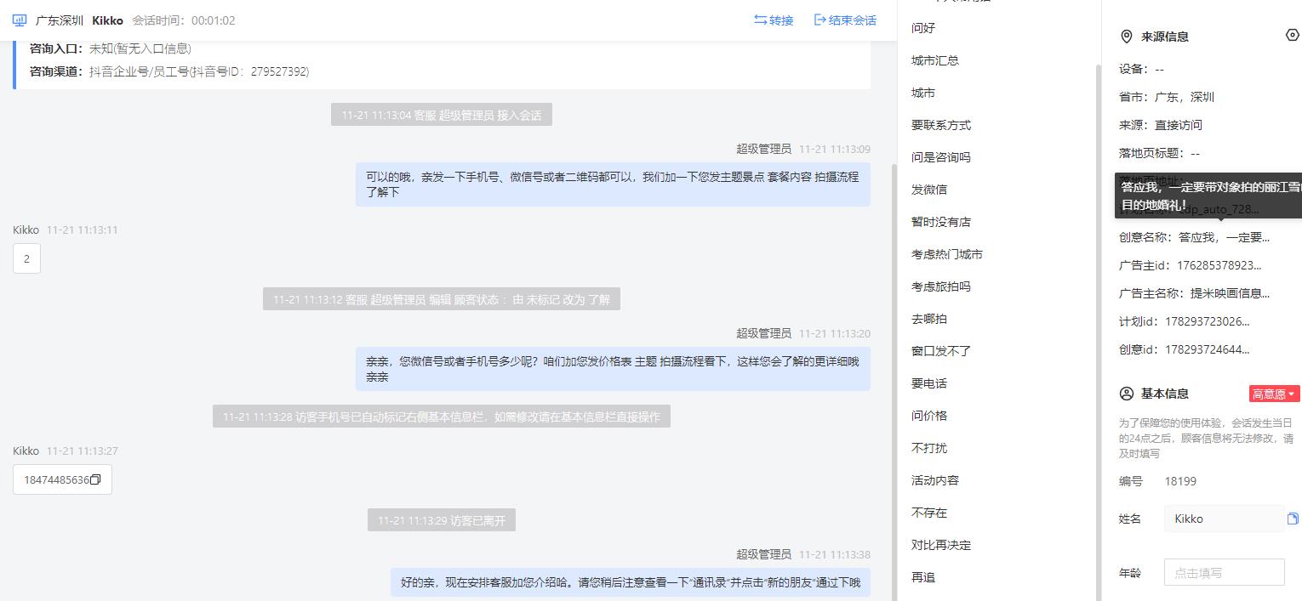Screen dimensions: 1302x601
Task: Click the 转接 transfer arrows icon
Action: tap(760, 20)
